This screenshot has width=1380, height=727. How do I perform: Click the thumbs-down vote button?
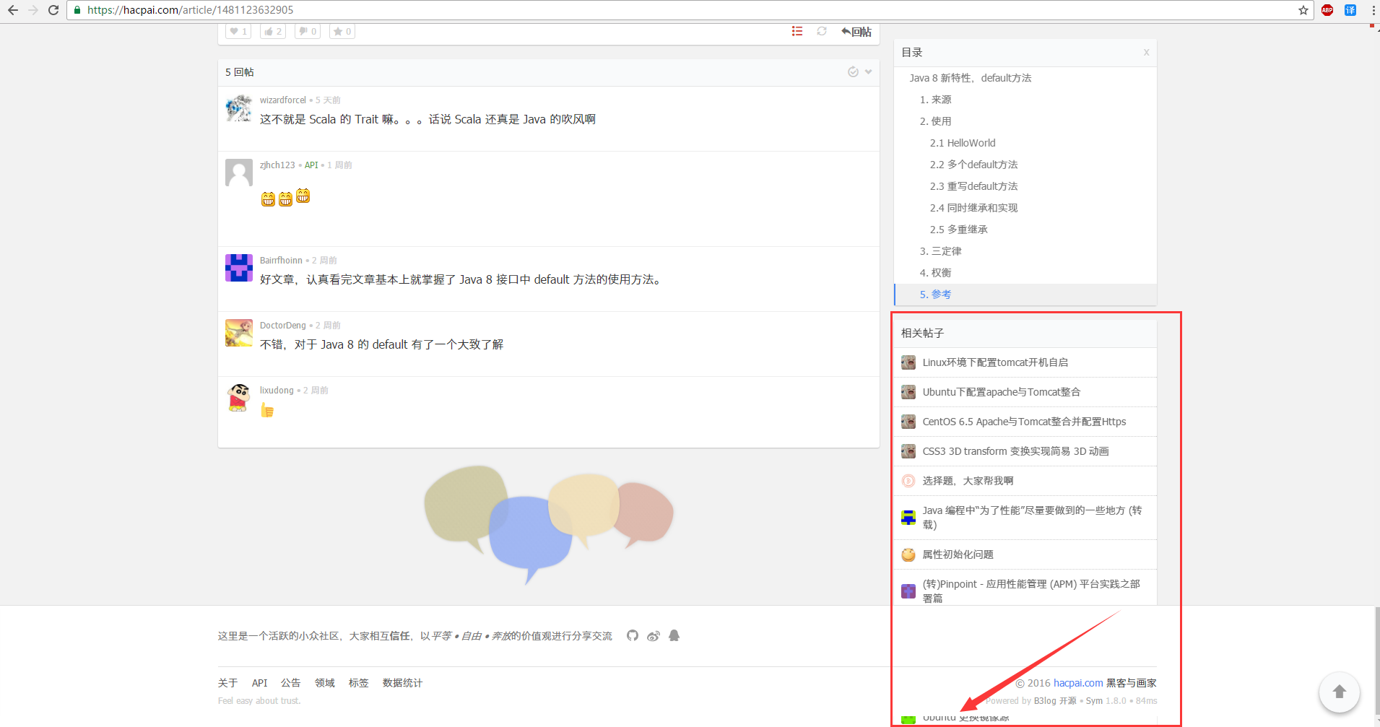308,32
